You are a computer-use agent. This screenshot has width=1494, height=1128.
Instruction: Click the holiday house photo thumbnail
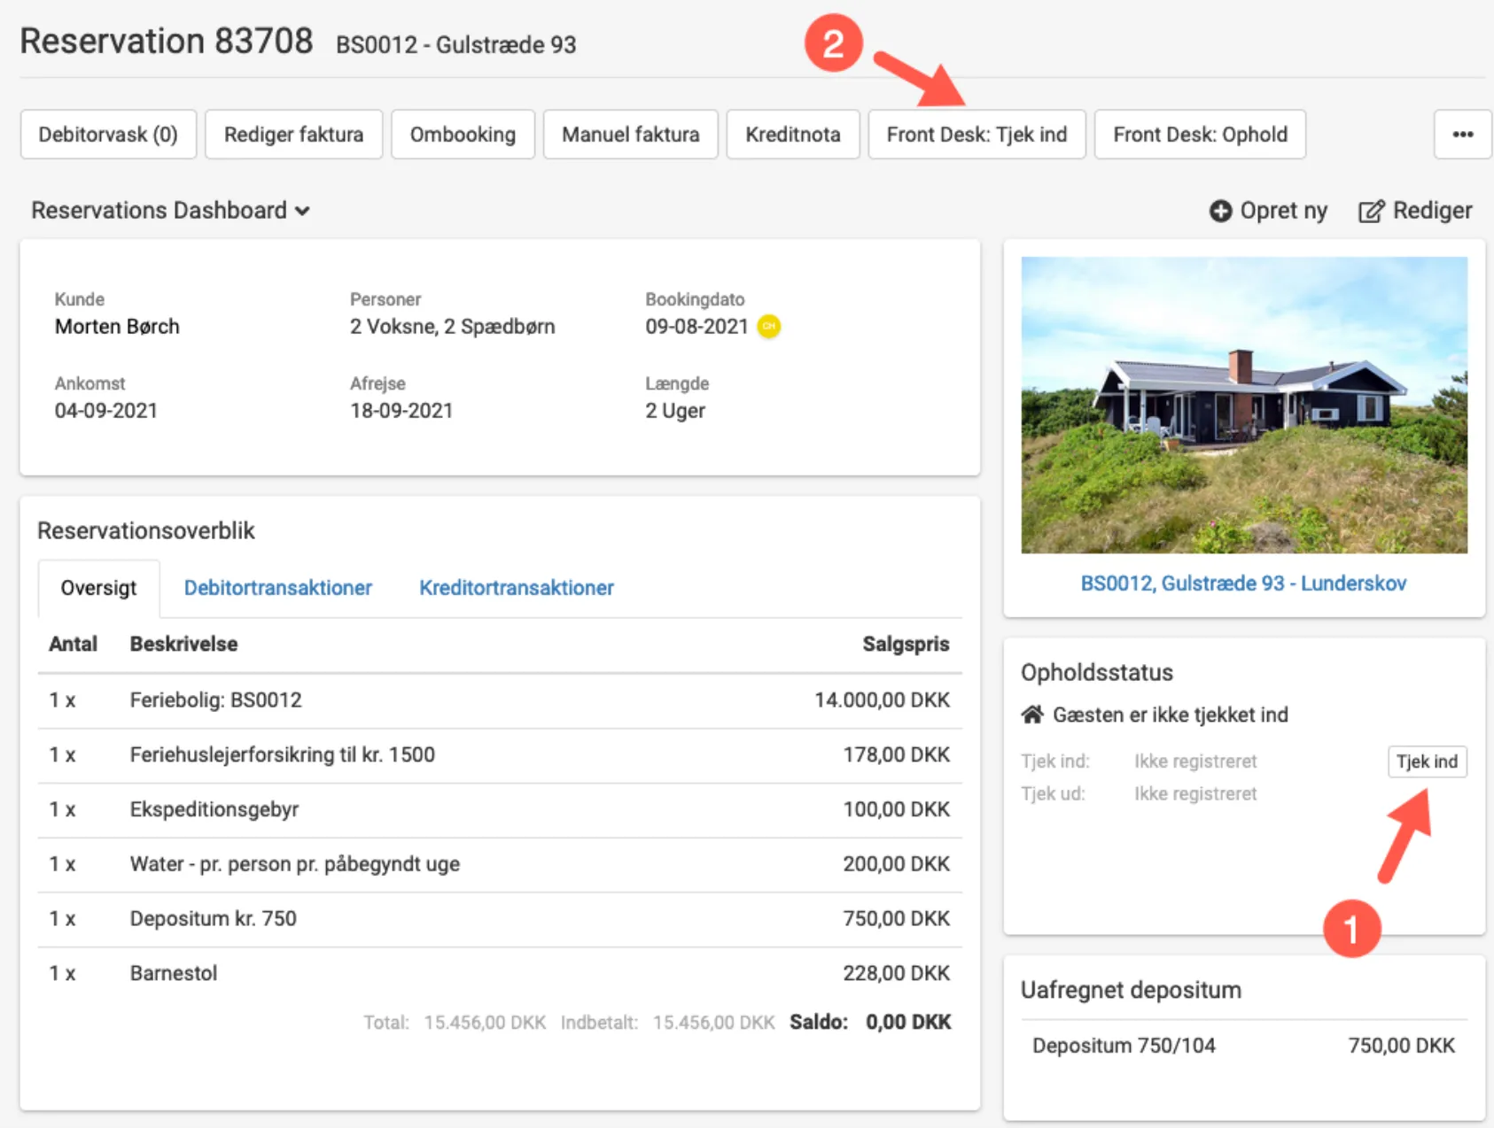tap(1243, 405)
